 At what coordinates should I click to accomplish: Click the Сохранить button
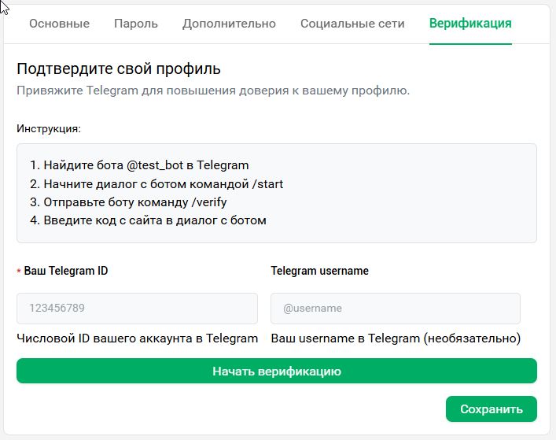(491, 409)
